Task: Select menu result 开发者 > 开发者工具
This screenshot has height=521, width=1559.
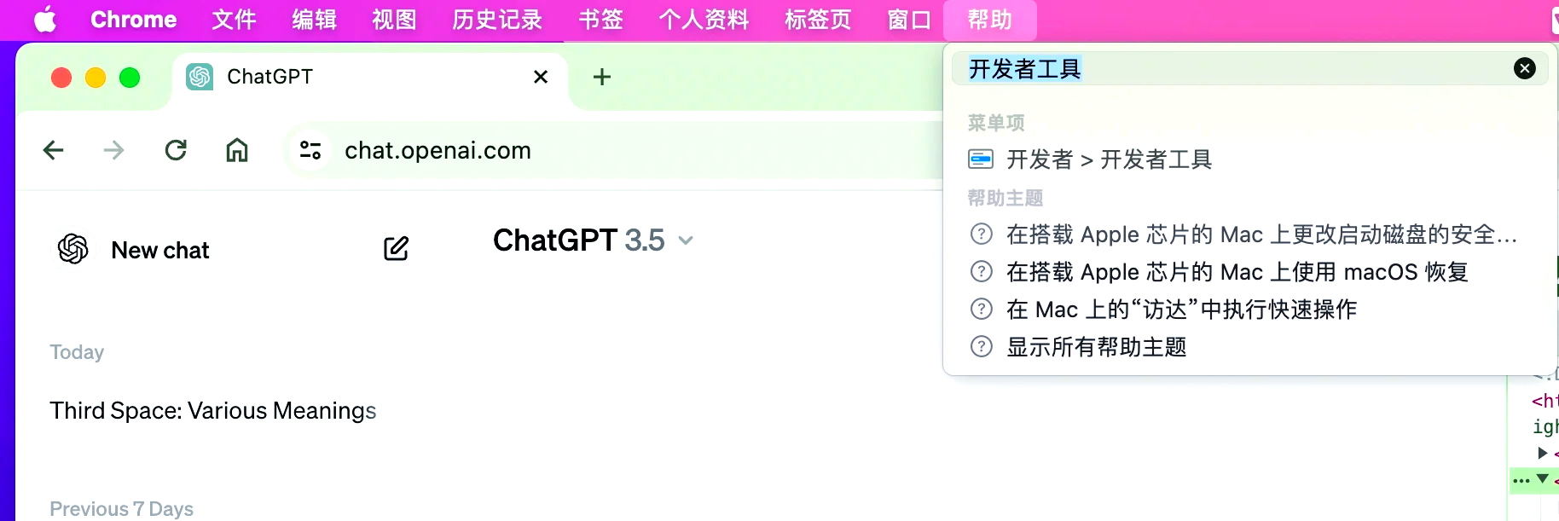Action: [1250, 159]
